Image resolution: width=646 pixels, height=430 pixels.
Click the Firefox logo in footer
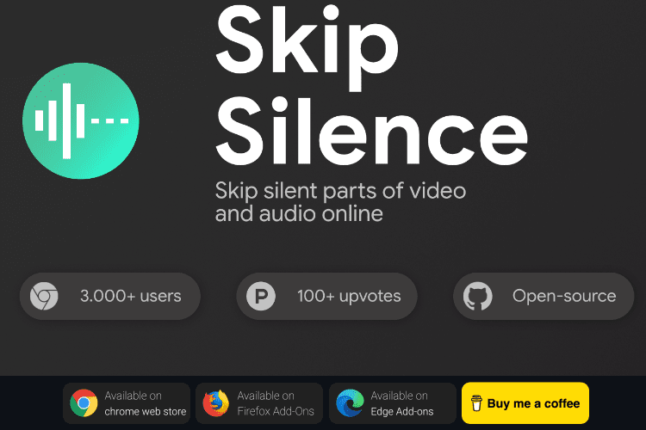[x=216, y=403]
